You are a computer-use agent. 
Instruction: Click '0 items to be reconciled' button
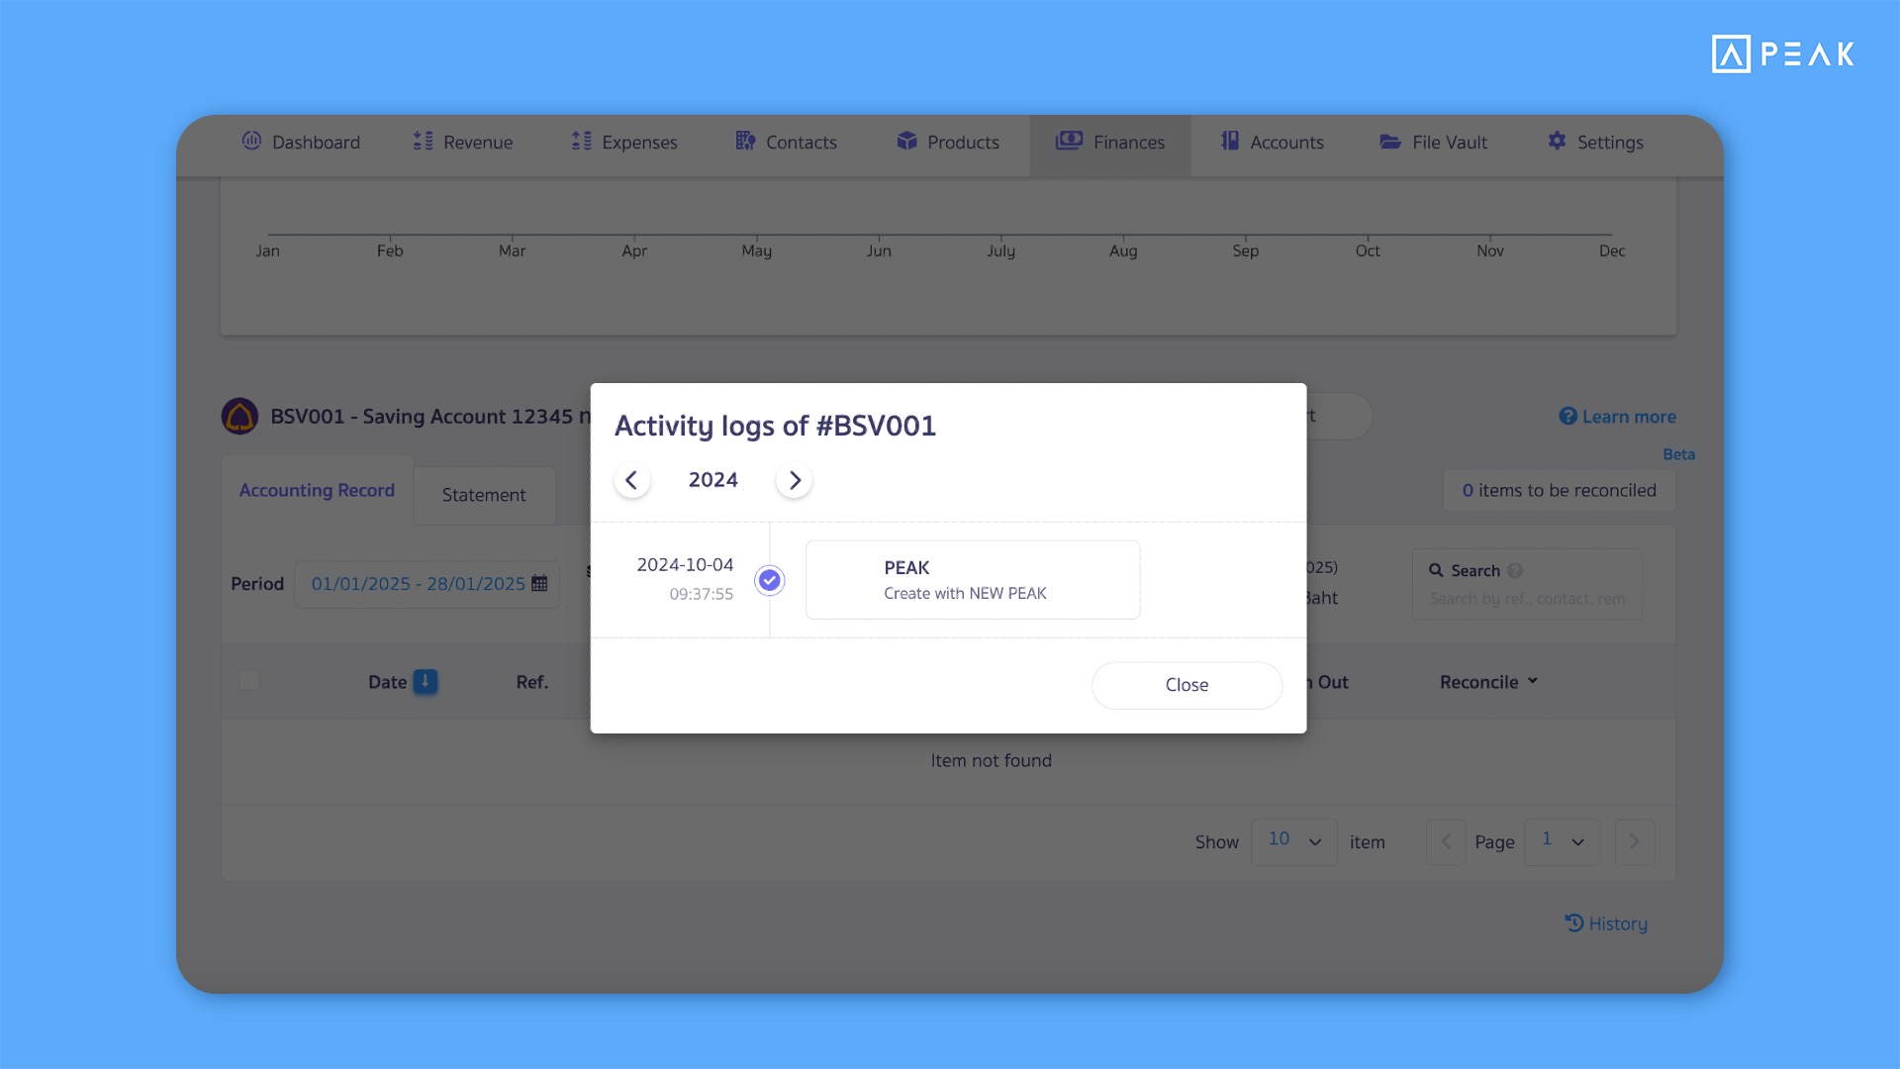(x=1559, y=491)
